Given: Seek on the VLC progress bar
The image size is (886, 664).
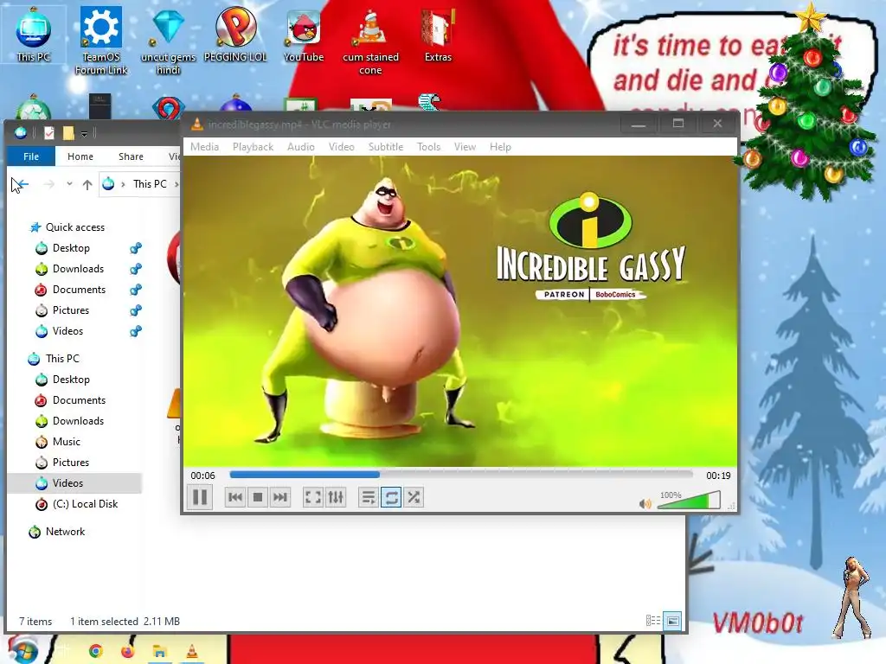Looking at the screenshot, I should pos(461,475).
